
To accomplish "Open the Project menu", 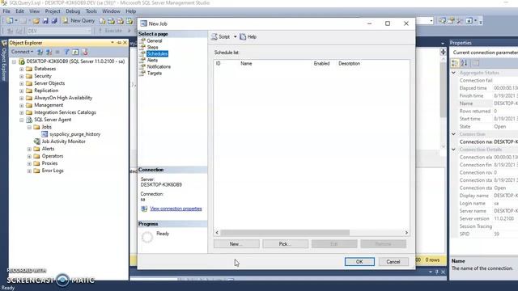I will pos(53,11).
